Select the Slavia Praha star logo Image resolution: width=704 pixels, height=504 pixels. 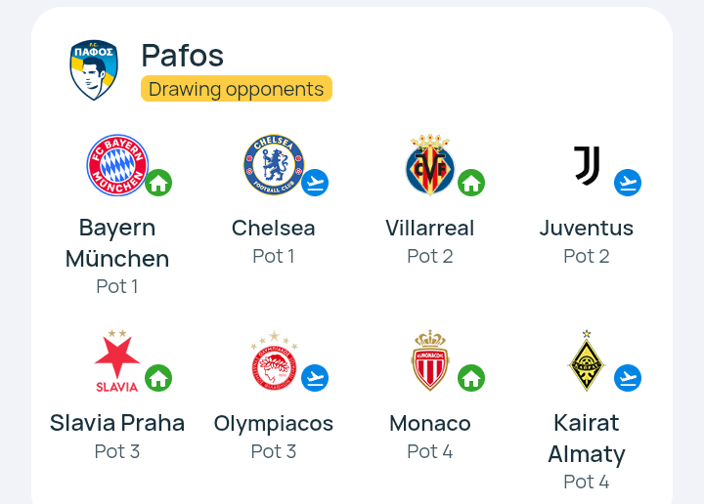click(117, 361)
